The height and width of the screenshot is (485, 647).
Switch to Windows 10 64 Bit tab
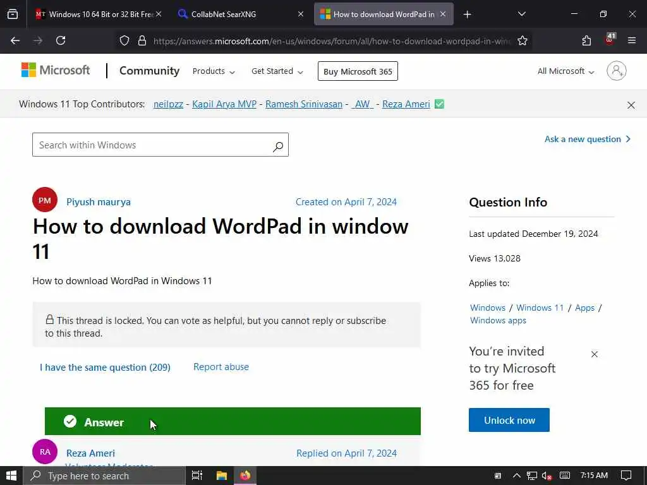click(98, 14)
